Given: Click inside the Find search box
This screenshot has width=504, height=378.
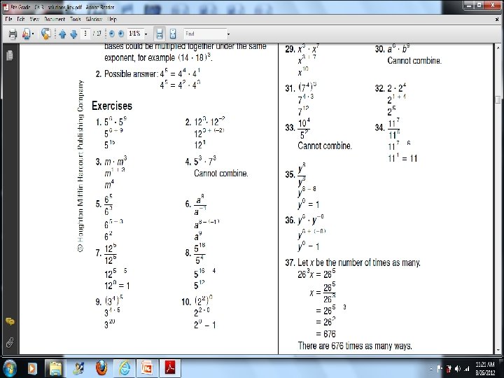Looking at the screenshot, I should pyautogui.click(x=205, y=34).
